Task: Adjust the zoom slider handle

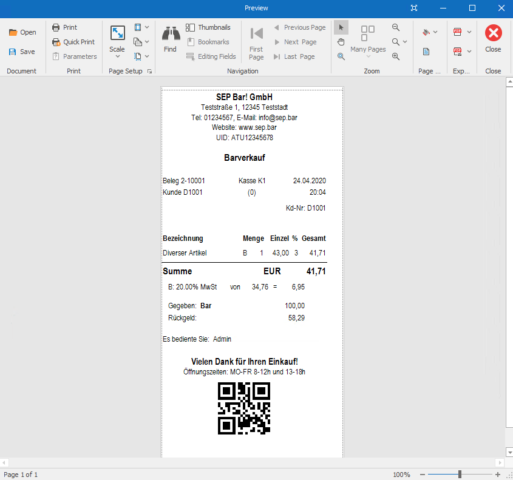Action: pyautogui.click(x=460, y=474)
